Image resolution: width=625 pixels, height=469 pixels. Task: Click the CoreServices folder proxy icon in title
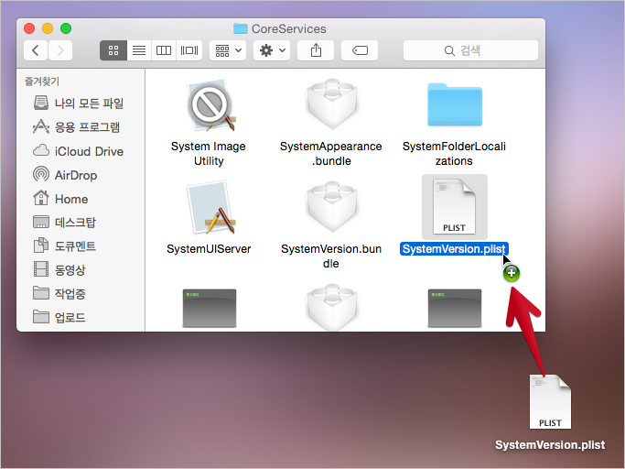(x=241, y=28)
